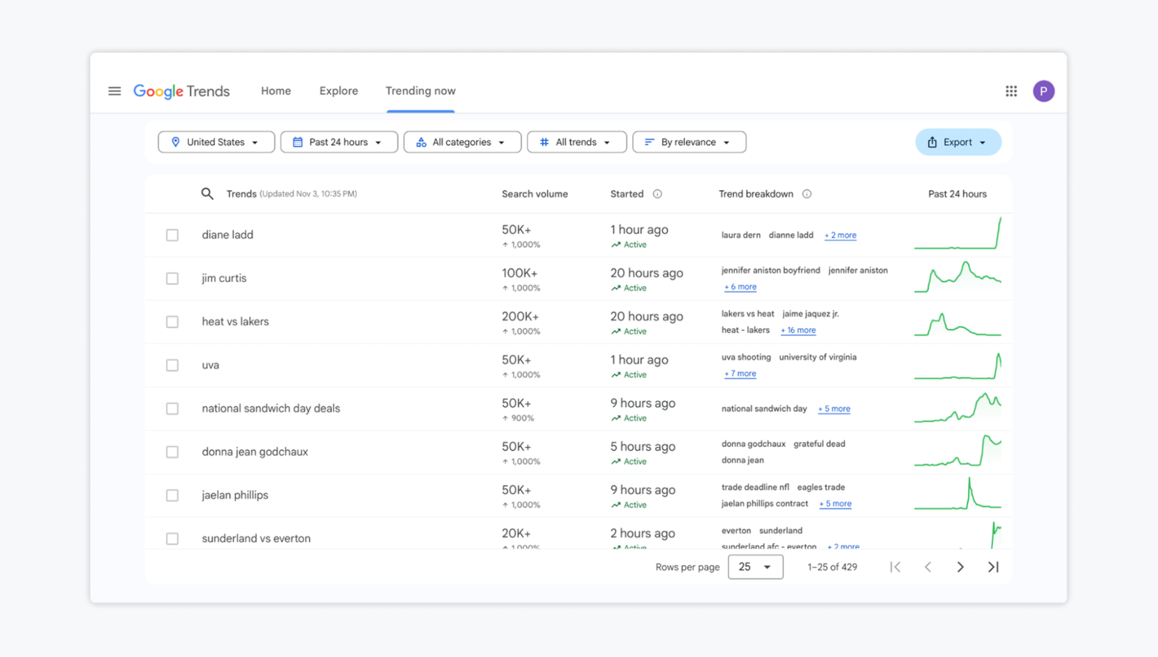Jump to the last results page
This screenshot has height=657, width=1158.
pyautogui.click(x=993, y=567)
